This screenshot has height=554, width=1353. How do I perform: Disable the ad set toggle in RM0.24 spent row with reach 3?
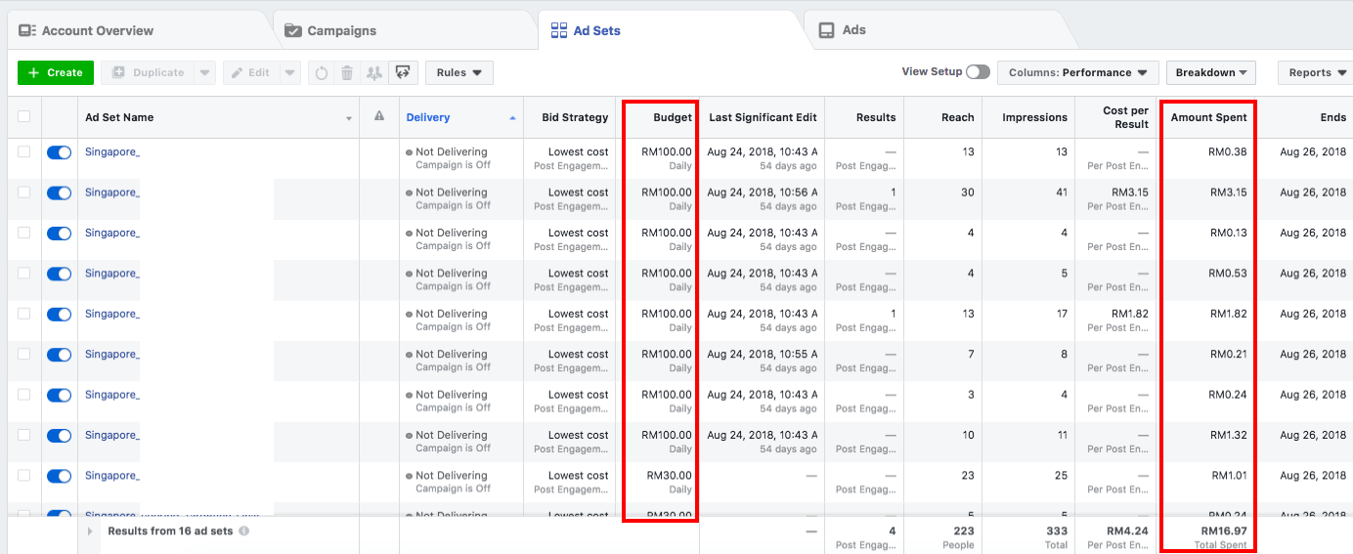60,395
